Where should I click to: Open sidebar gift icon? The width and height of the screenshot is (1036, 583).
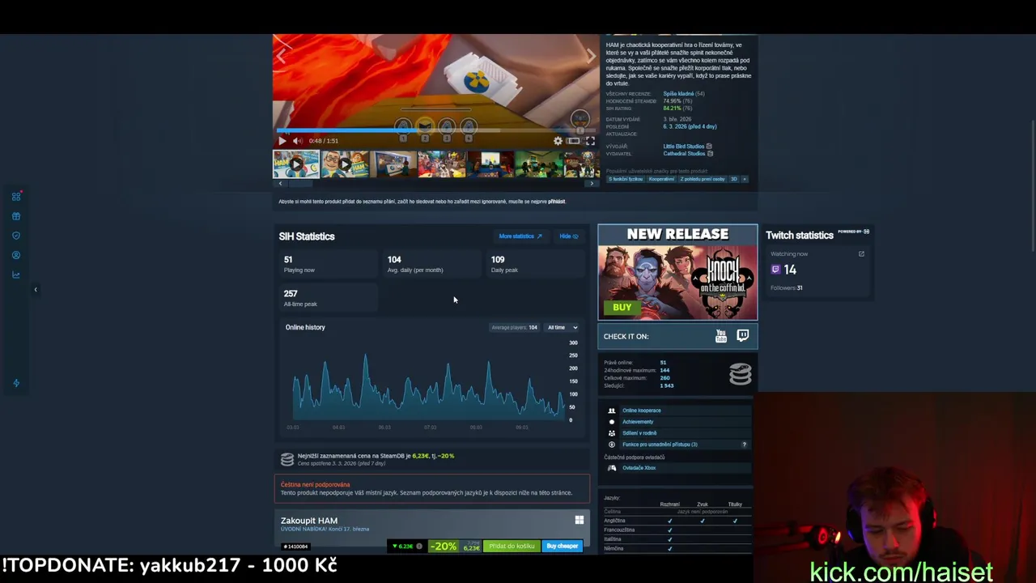coord(16,216)
